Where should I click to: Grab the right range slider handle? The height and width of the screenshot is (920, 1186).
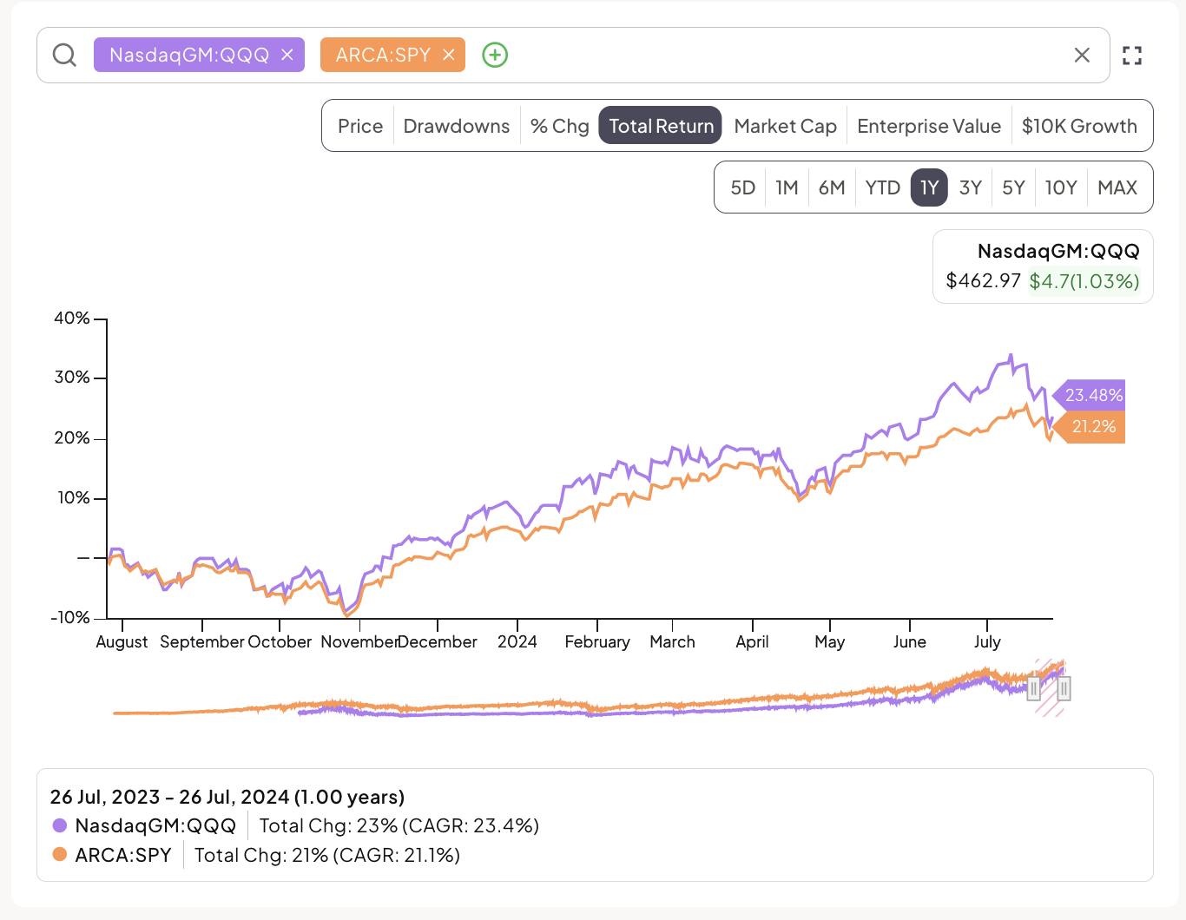pos(1064,689)
